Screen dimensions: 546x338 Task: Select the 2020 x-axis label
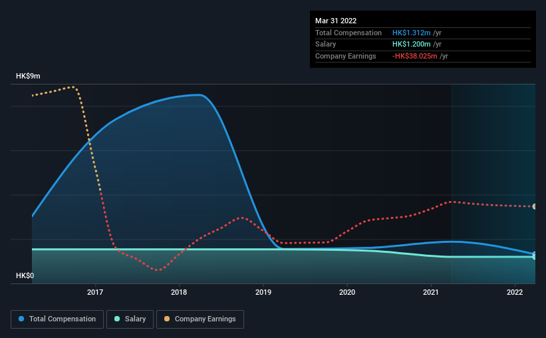(x=347, y=292)
